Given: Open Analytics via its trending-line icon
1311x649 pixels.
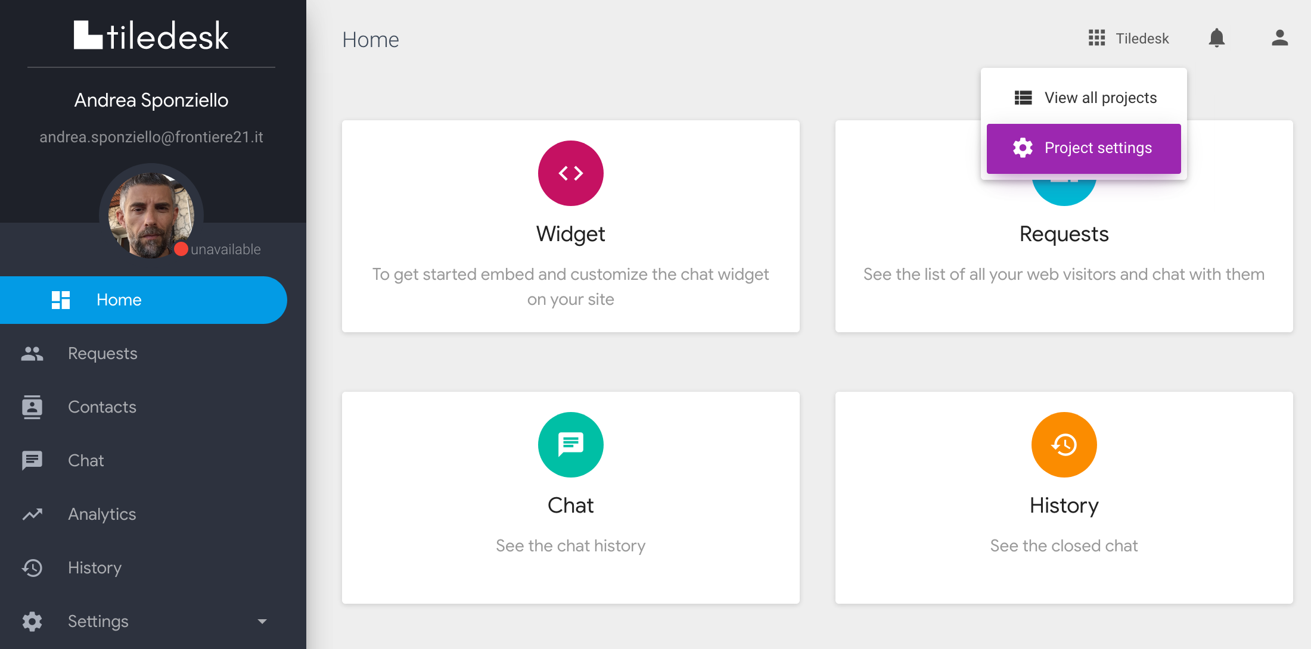Looking at the screenshot, I should coord(32,514).
